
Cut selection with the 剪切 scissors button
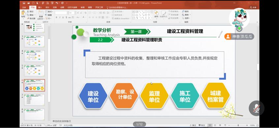coord(30,11)
